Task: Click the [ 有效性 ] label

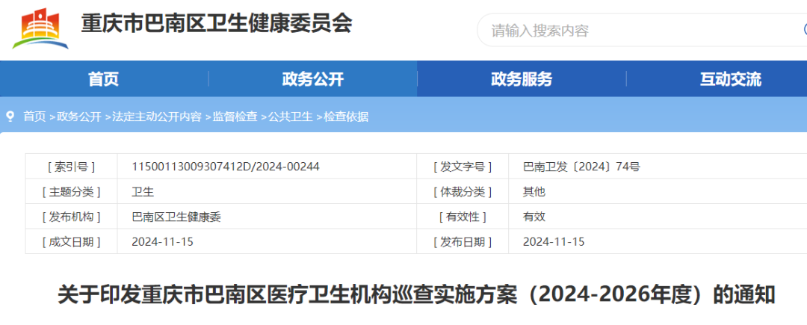Action: tap(463, 217)
